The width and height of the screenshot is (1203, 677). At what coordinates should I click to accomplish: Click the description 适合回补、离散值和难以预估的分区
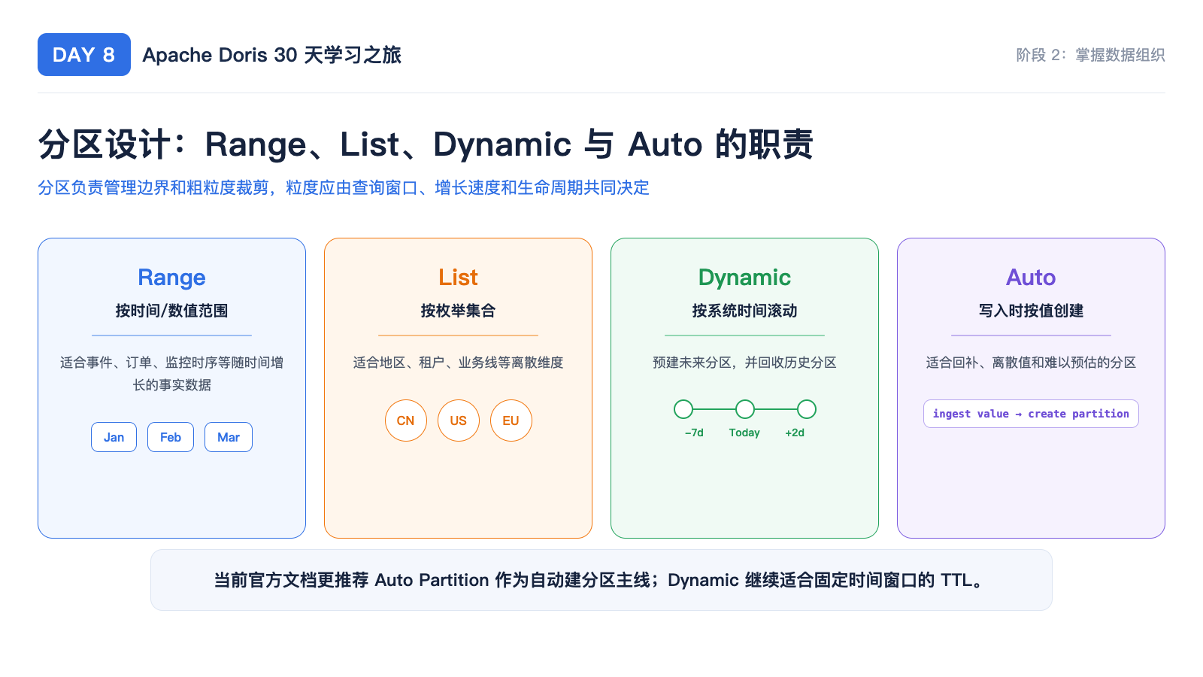[1031, 363]
